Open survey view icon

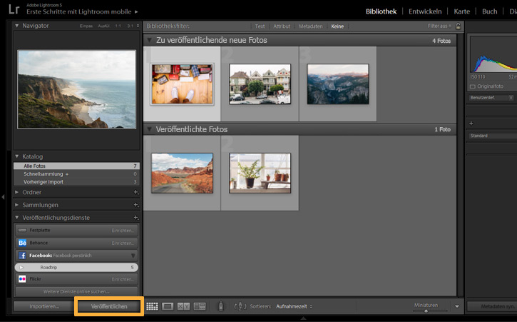pos(200,306)
